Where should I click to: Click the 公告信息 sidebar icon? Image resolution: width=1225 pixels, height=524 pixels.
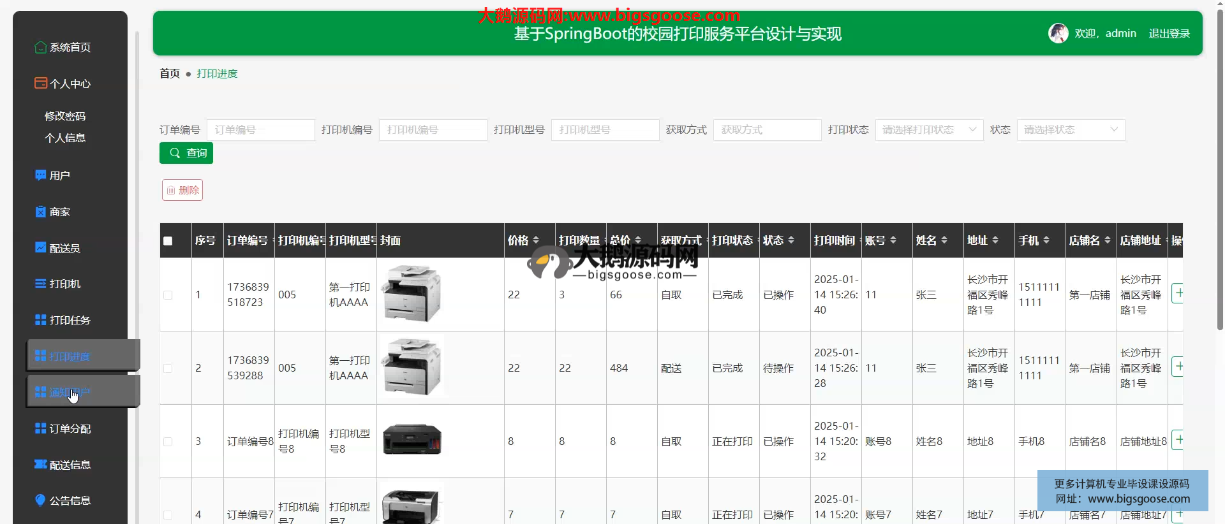(x=40, y=500)
